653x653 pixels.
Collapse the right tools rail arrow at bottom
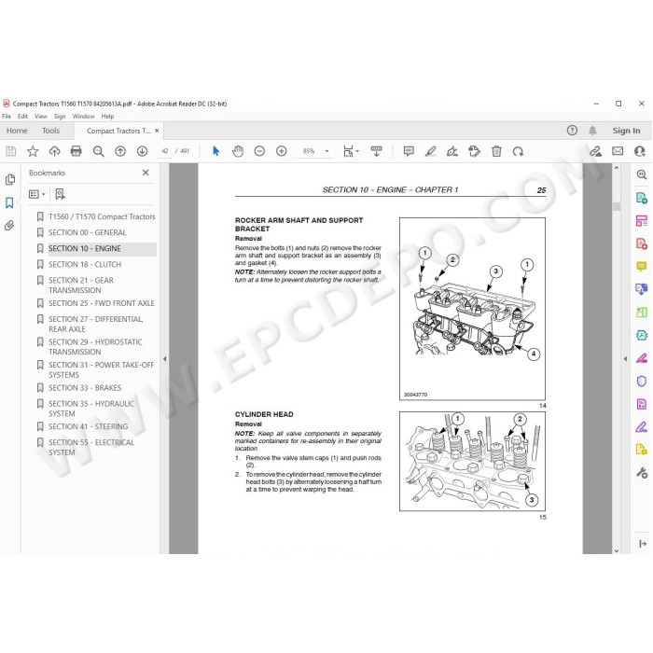pos(642,544)
